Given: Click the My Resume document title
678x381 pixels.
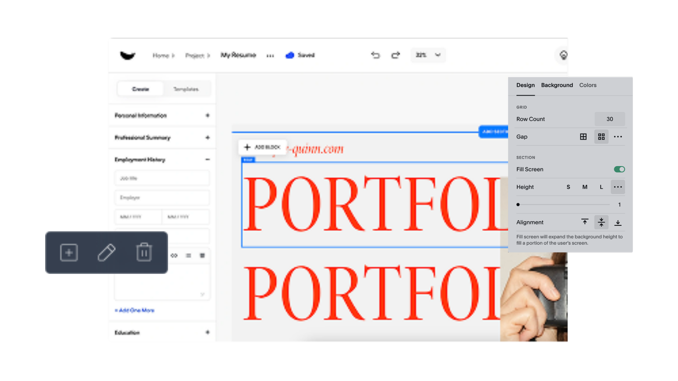Looking at the screenshot, I should pyautogui.click(x=238, y=55).
